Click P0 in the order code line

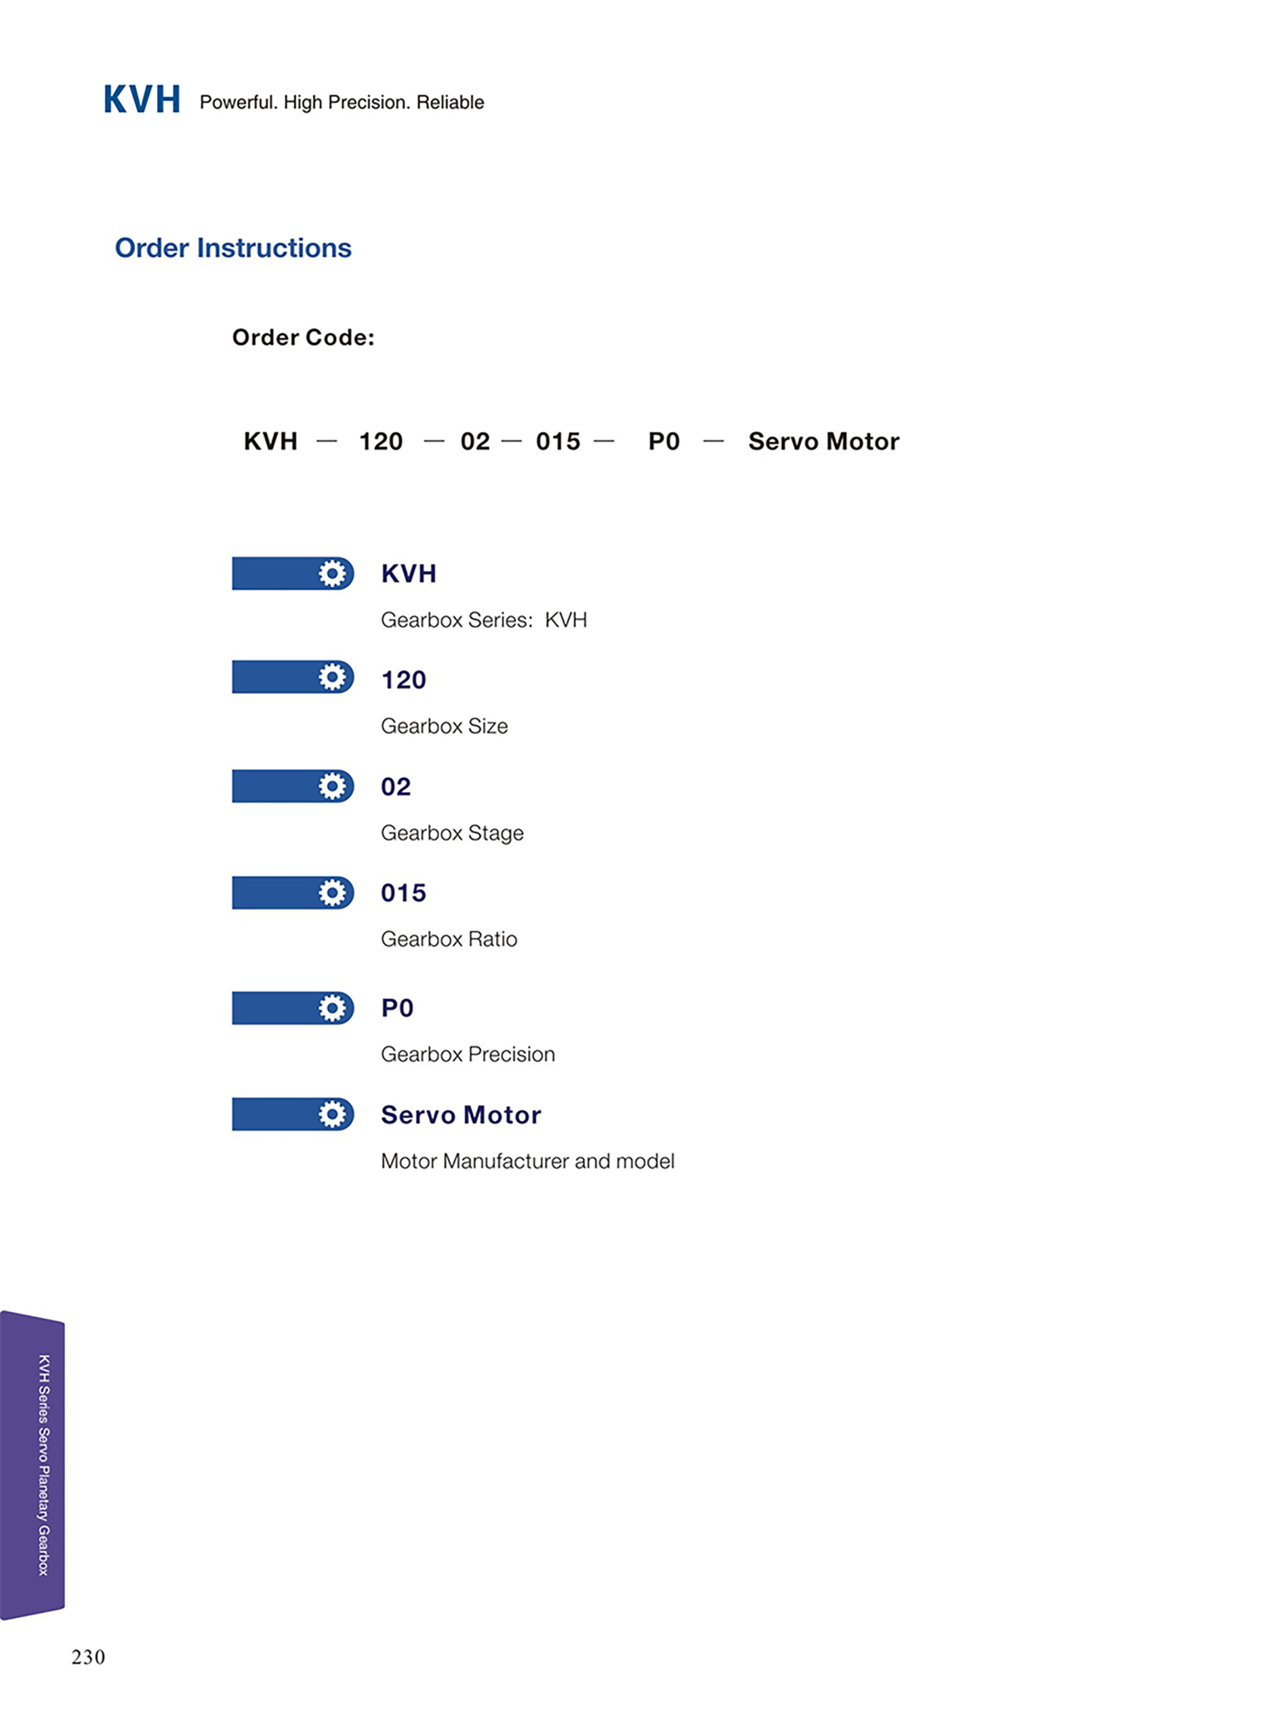tap(663, 441)
